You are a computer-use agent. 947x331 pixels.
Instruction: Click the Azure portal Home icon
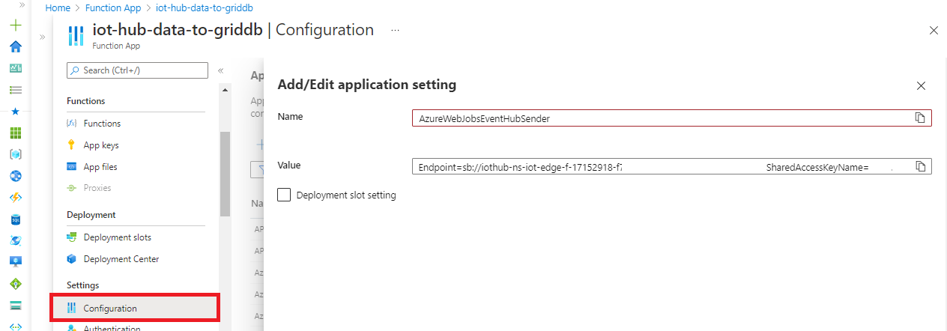15,46
